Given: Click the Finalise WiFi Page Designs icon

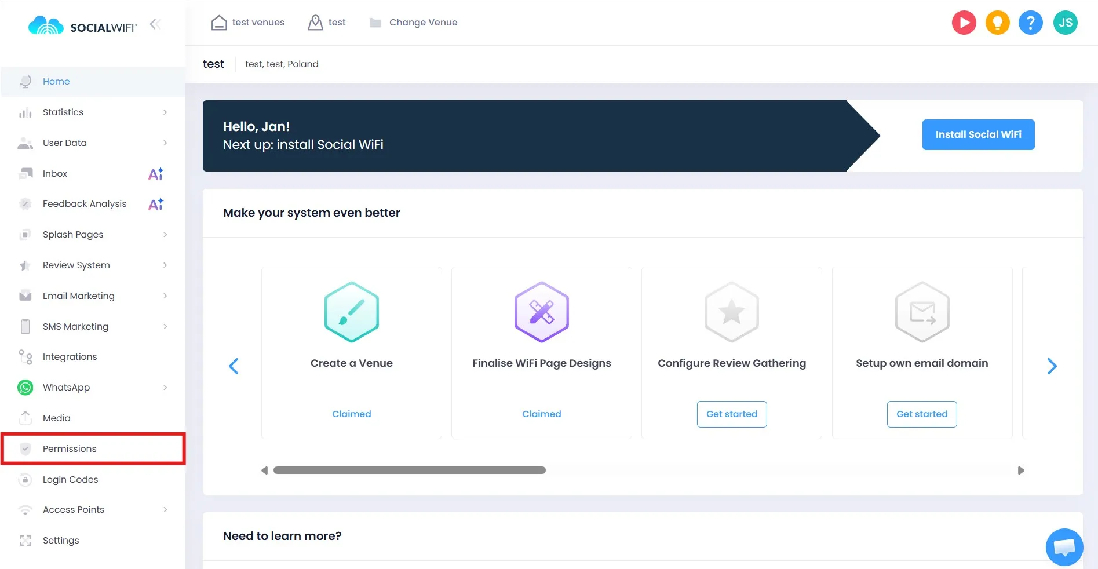Looking at the screenshot, I should point(542,312).
